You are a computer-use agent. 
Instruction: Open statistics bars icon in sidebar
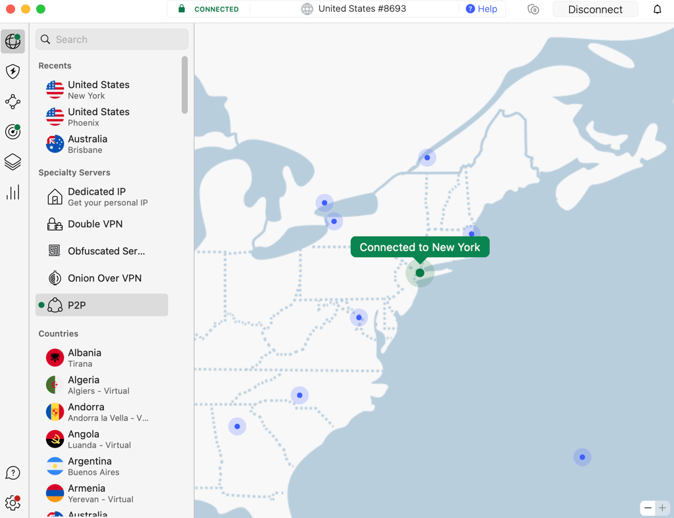pos(13,192)
